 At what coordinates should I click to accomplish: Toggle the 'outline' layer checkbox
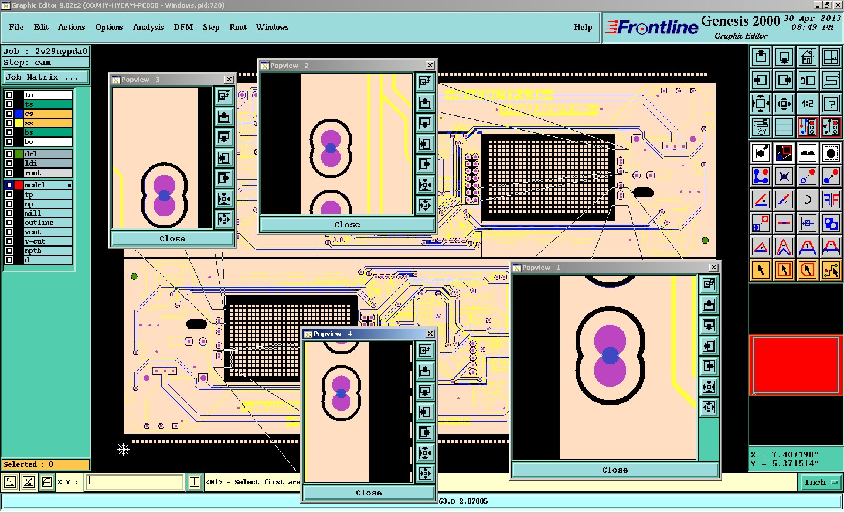coord(9,223)
